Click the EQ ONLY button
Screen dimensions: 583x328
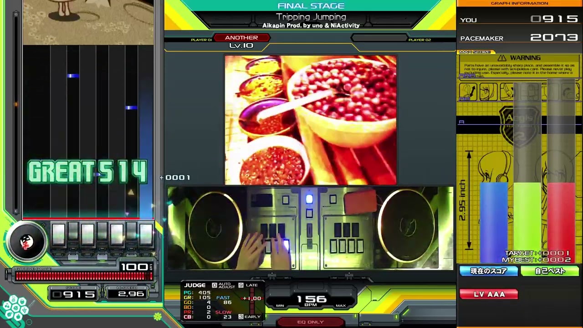[310, 322]
